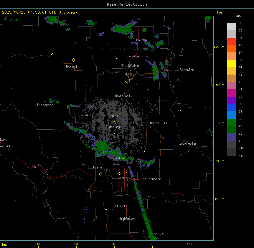Screen dimensions: 254x248
Task: Select the Lacombe city label
Action: tap(133, 56)
